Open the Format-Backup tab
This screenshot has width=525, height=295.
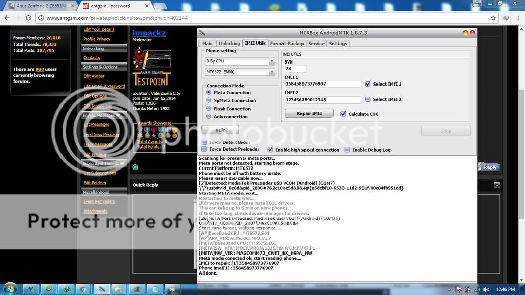coord(287,44)
